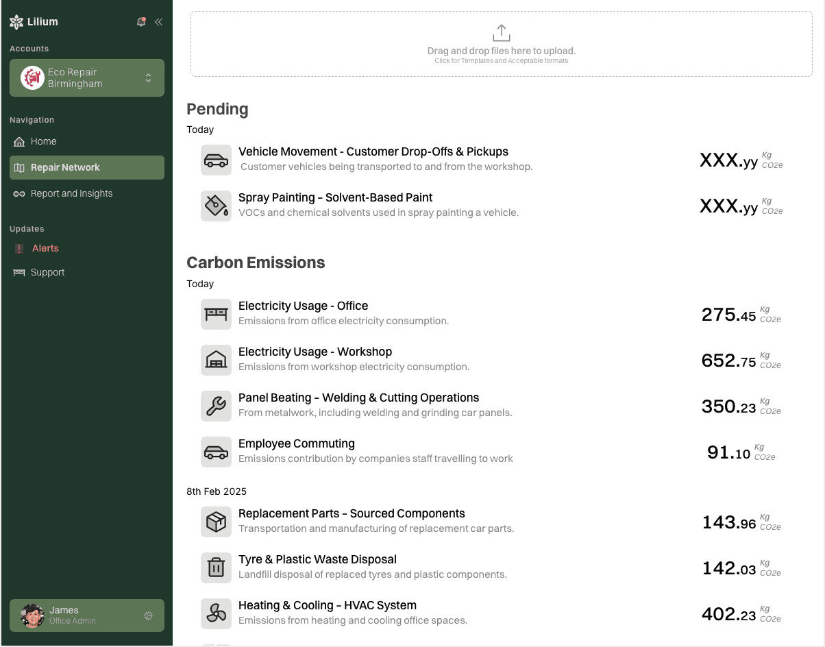
Task: Click the 142.03 Kg CO2e value
Action: click(741, 568)
